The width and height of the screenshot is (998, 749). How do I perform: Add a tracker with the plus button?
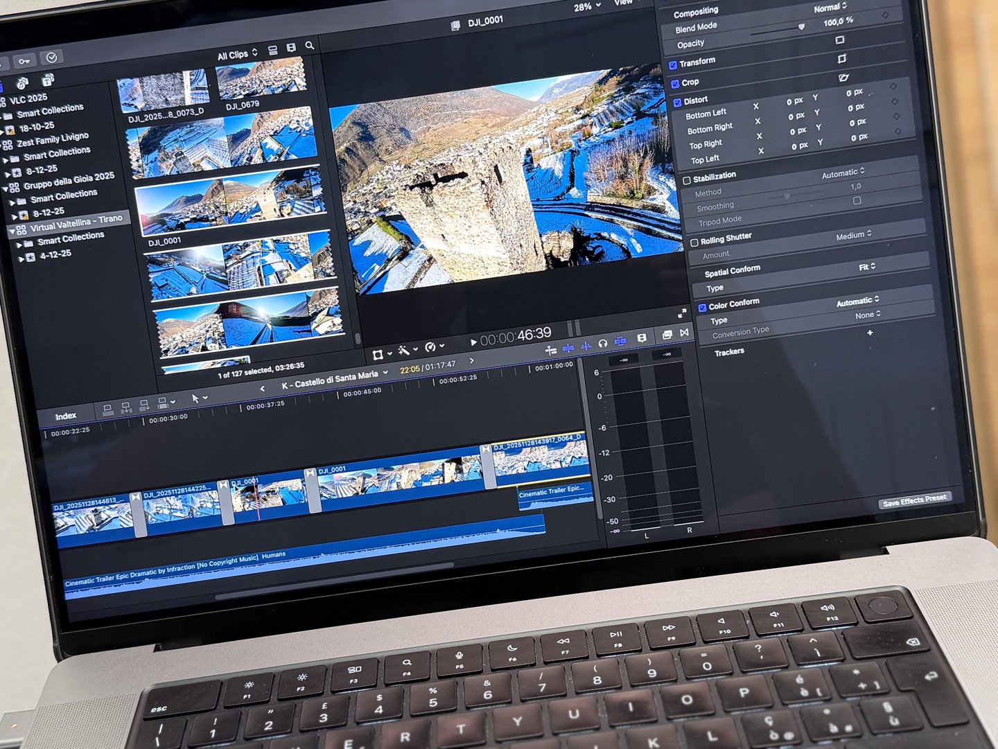point(870,333)
